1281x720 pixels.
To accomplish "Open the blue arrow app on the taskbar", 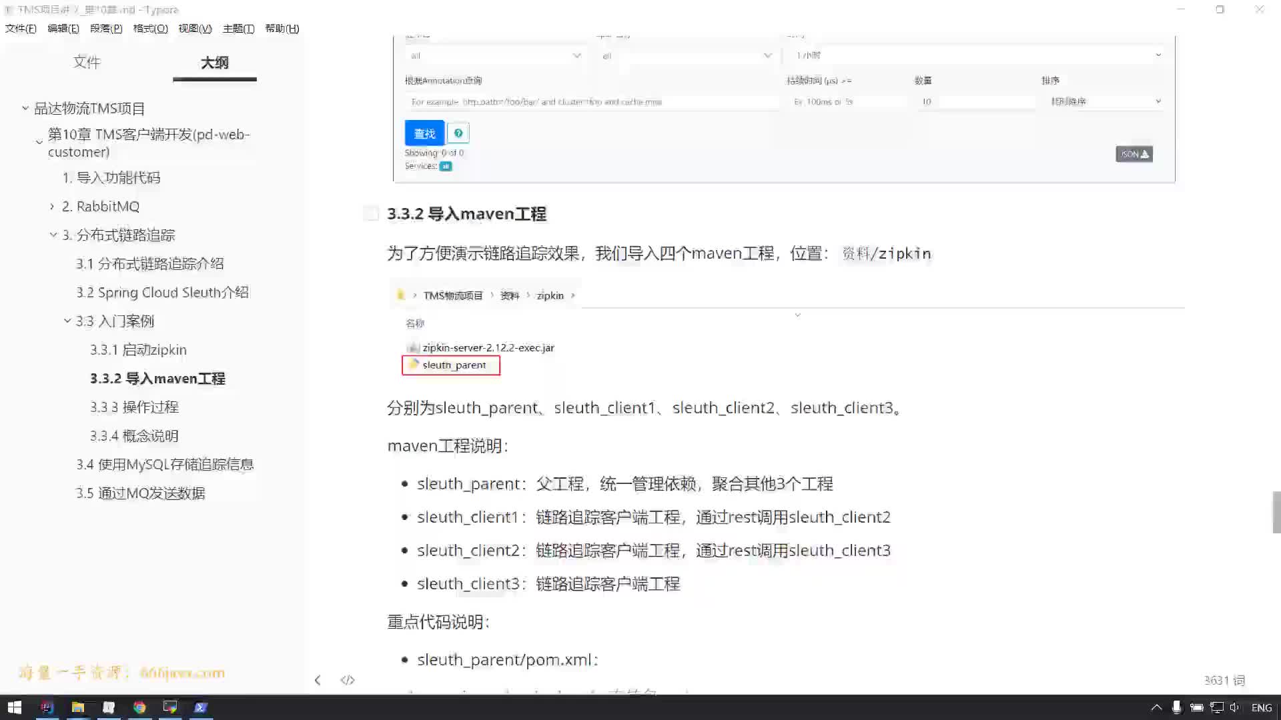I will click(x=201, y=707).
